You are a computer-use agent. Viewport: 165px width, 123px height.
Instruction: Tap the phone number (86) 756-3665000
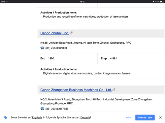[x=56, y=48]
